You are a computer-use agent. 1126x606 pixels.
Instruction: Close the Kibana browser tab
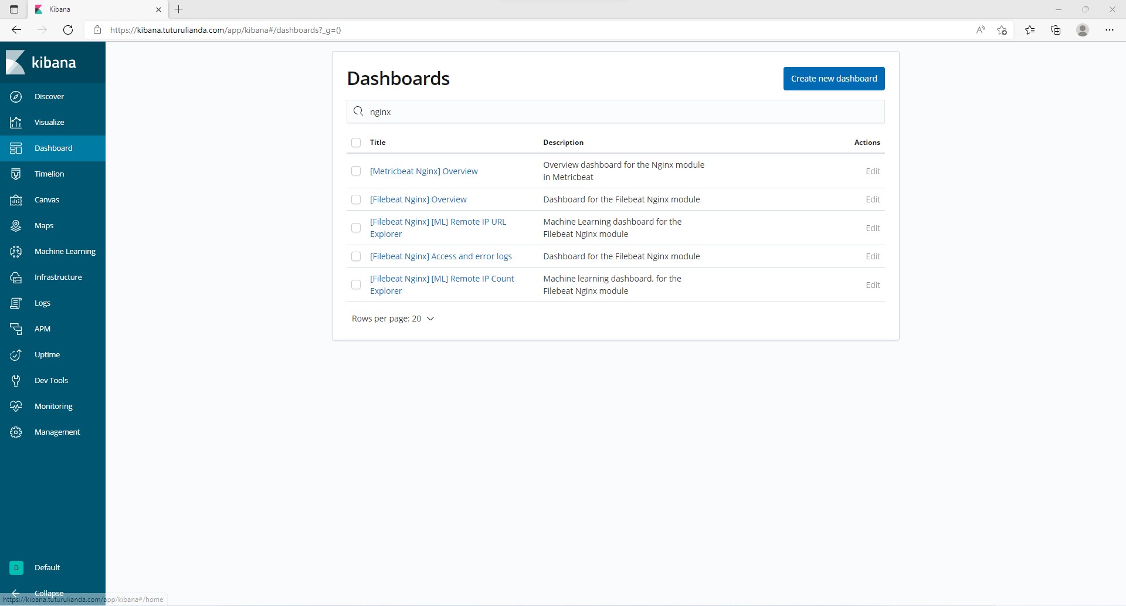point(158,9)
